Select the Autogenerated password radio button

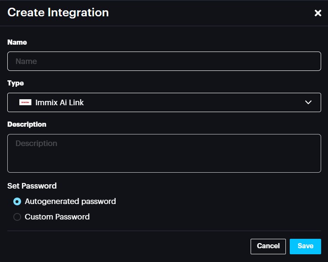(17, 201)
